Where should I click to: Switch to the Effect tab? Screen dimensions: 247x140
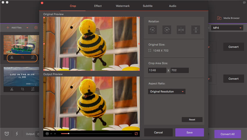pyautogui.click(x=98, y=6)
